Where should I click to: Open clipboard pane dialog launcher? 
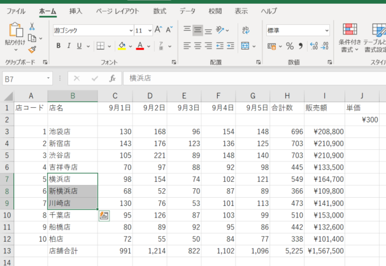pyautogui.click(x=45, y=62)
